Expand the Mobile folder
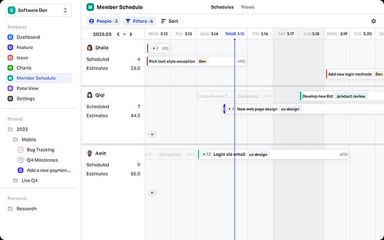The height and width of the screenshot is (240, 384). point(29,140)
